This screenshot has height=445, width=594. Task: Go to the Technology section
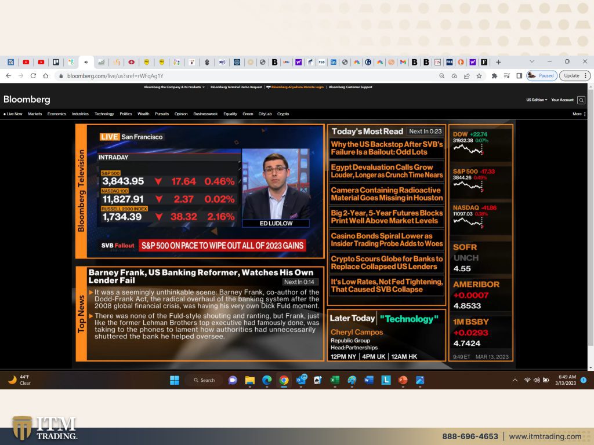pyautogui.click(x=104, y=114)
